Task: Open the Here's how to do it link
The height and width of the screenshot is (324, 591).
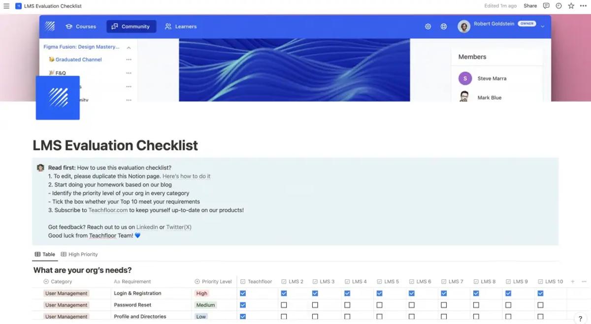Action: pyautogui.click(x=186, y=176)
